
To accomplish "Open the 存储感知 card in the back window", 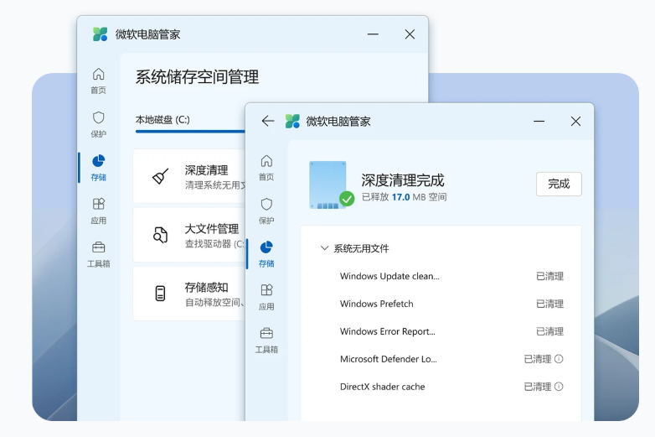I will [x=188, y=294].
